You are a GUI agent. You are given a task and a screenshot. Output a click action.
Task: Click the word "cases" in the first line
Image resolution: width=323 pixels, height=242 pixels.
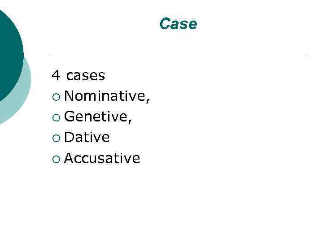tap(86, 76)
